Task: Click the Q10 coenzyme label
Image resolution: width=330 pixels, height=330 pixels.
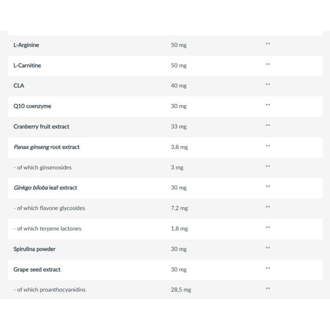Action: 32,106
